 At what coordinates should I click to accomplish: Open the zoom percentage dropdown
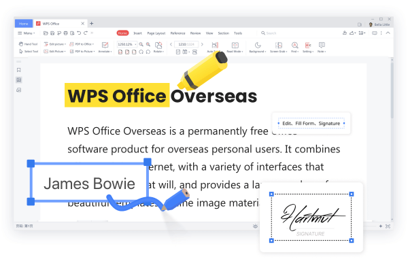pos(135,44)
